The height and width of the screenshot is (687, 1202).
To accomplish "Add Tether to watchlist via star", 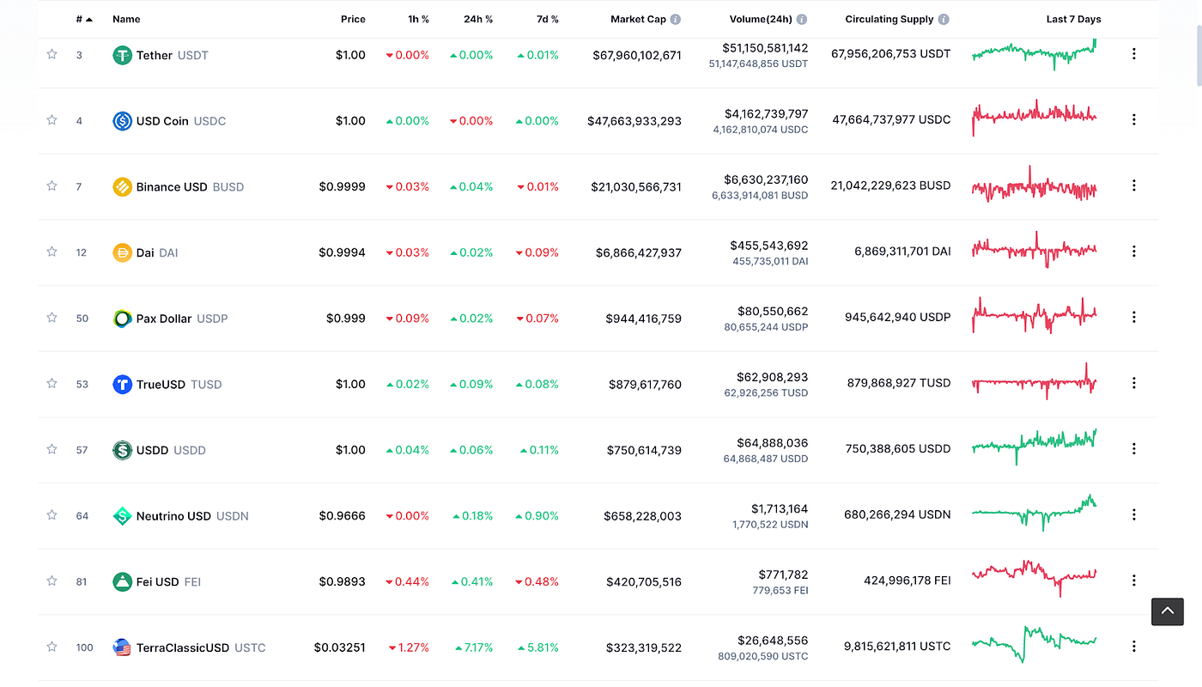I will pyautogui.click(x=51, y=54).
